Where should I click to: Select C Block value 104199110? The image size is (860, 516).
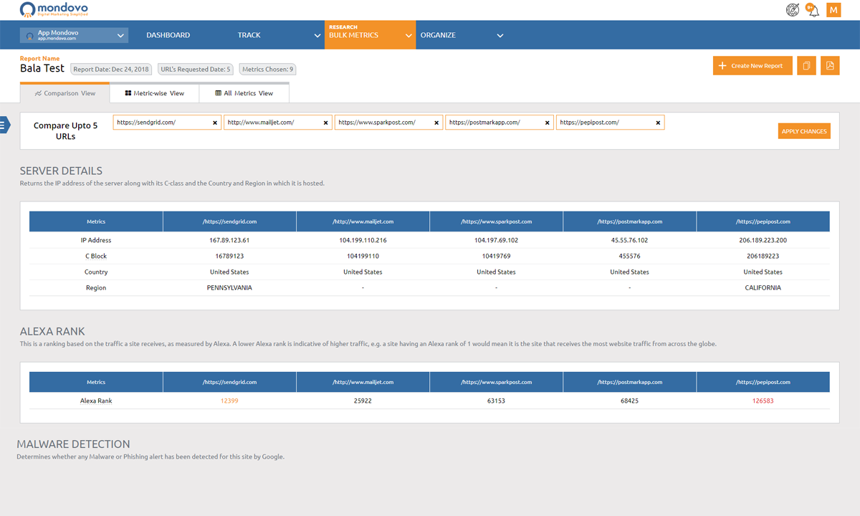point(363,256)
